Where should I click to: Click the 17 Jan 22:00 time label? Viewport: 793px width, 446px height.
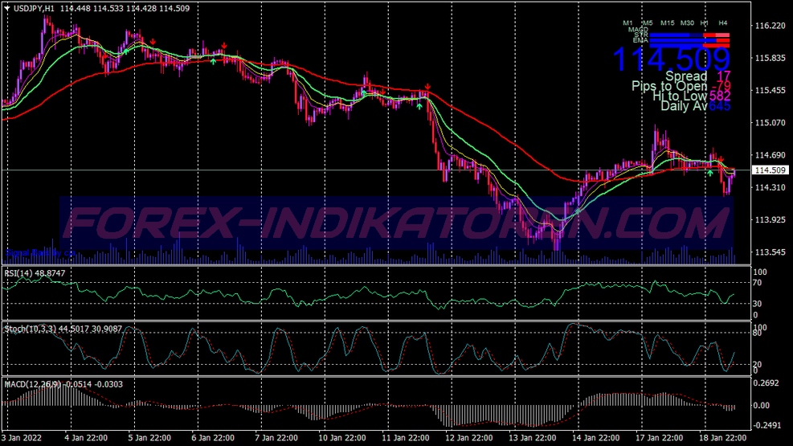coord(659,438)
